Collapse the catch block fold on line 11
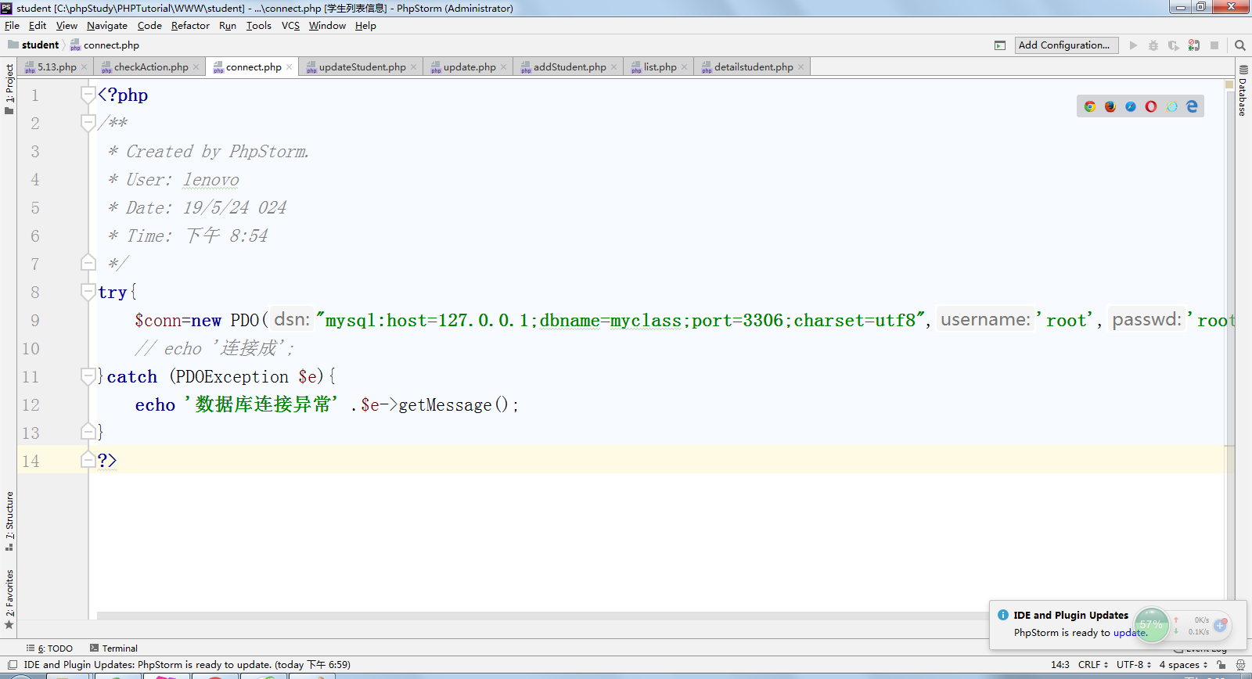The height and width of the screenshot is (679, 1252). point(88,376)
